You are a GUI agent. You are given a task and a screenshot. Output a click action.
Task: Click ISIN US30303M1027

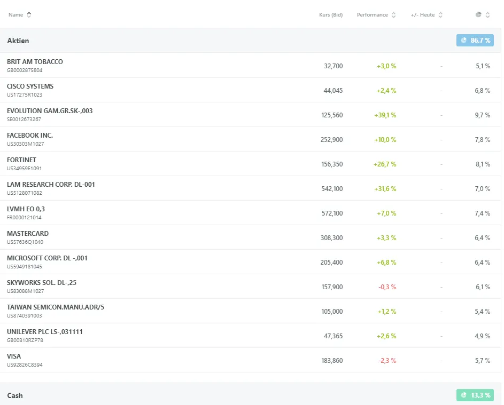click(x=26, y=144)
